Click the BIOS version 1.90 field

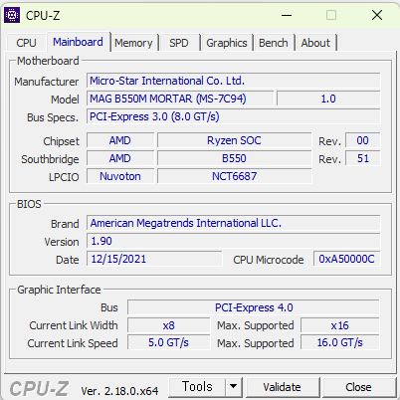coord(234,241)
